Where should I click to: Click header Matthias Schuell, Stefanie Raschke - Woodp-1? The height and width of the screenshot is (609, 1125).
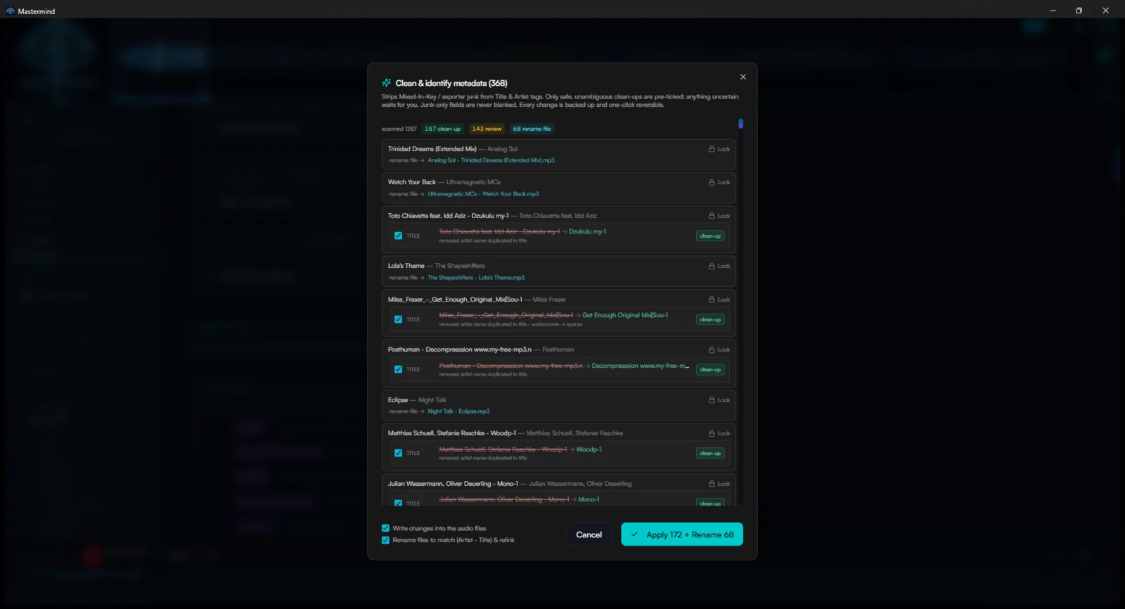tap(452, 433)
